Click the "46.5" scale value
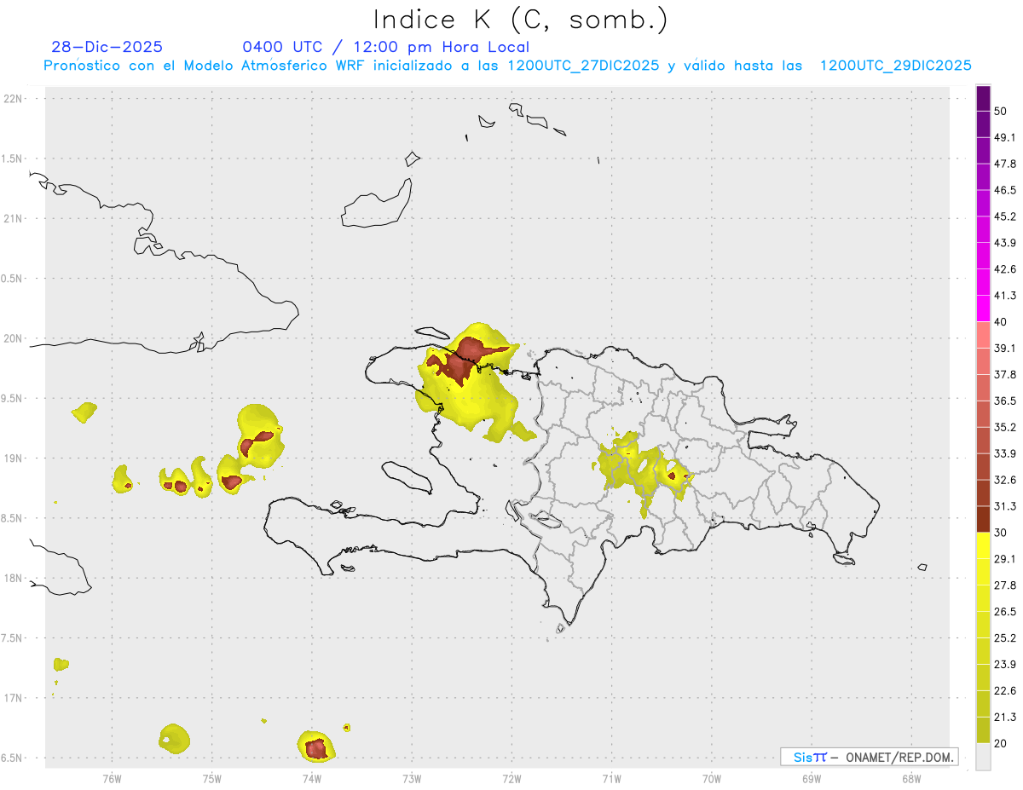 click(x=1005, y=190)
